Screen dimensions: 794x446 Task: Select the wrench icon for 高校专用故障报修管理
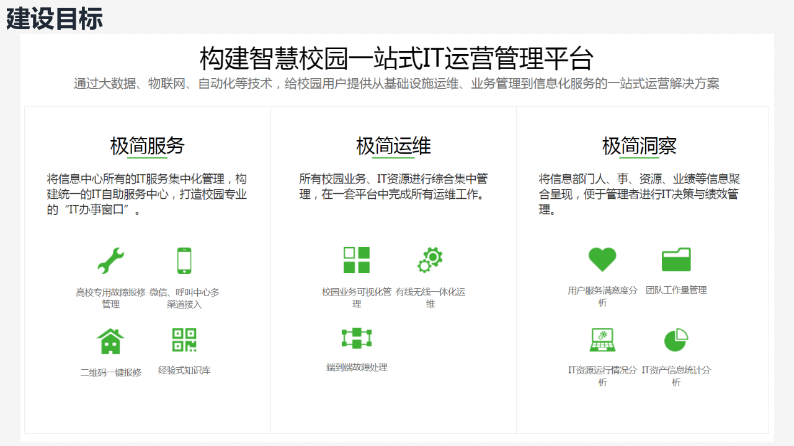[x=110, y=260]
